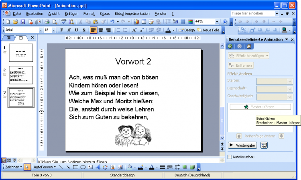Click the font color swatch button
Screen dimensions: 301x180
tap(168, 30)
